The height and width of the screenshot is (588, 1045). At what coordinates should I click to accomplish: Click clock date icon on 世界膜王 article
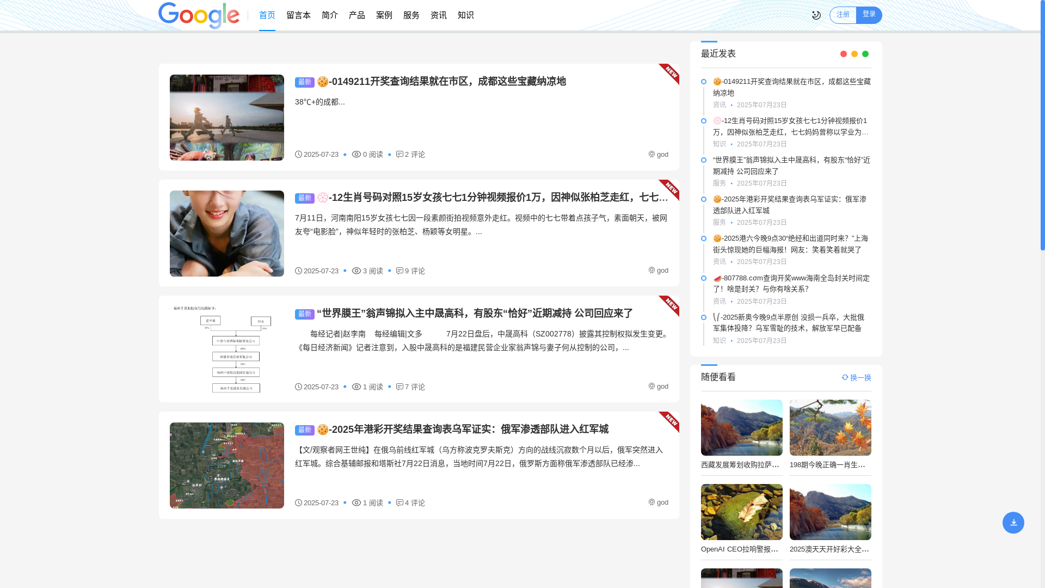coord(298,387)
